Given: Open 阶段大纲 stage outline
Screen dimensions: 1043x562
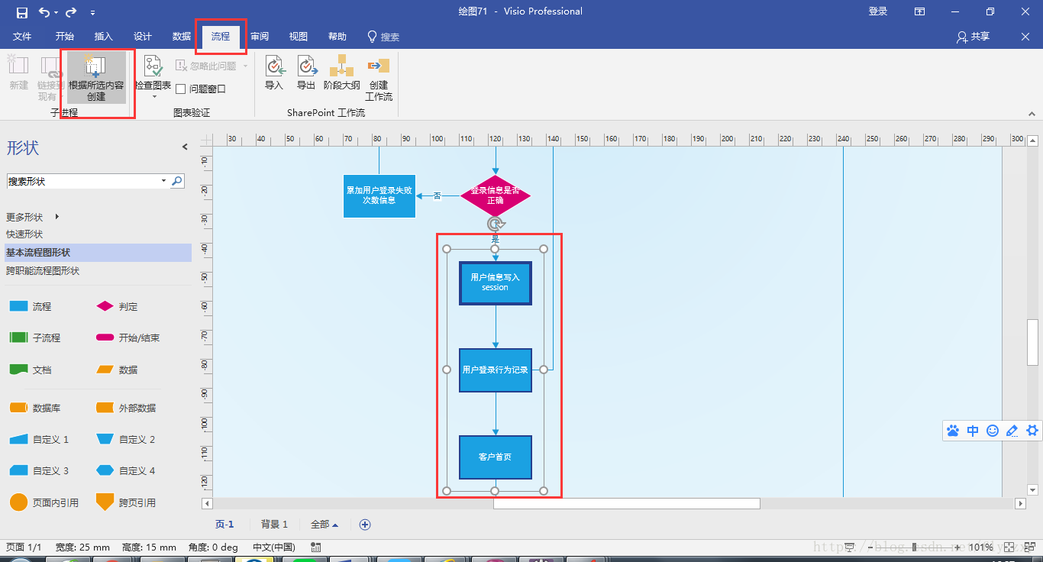Looking at the screenshot, I should click(x=341, y=73).
